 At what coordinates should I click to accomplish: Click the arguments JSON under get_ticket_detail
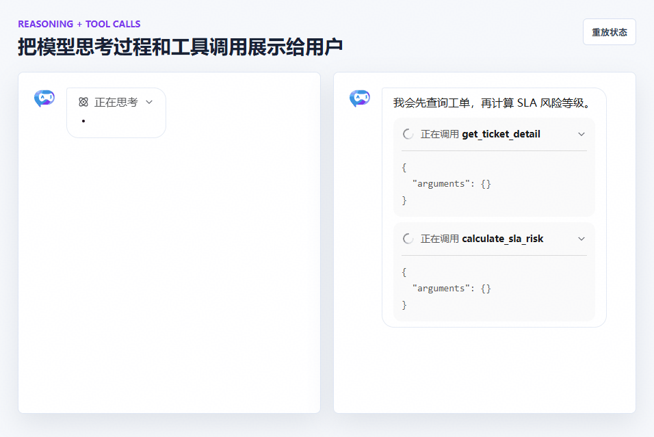[x=446, y=184]
